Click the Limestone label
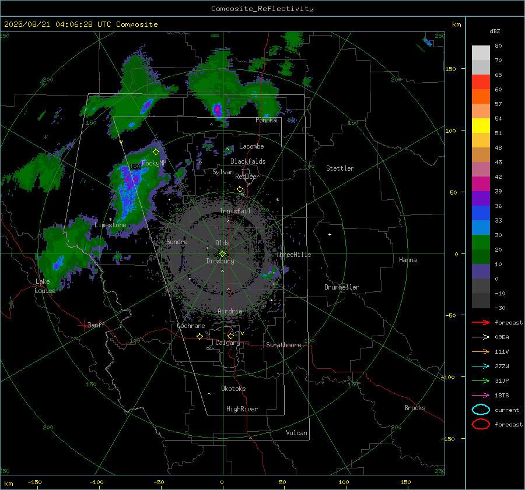This screenshot has height=490, width=525. [x=110, y=225]
